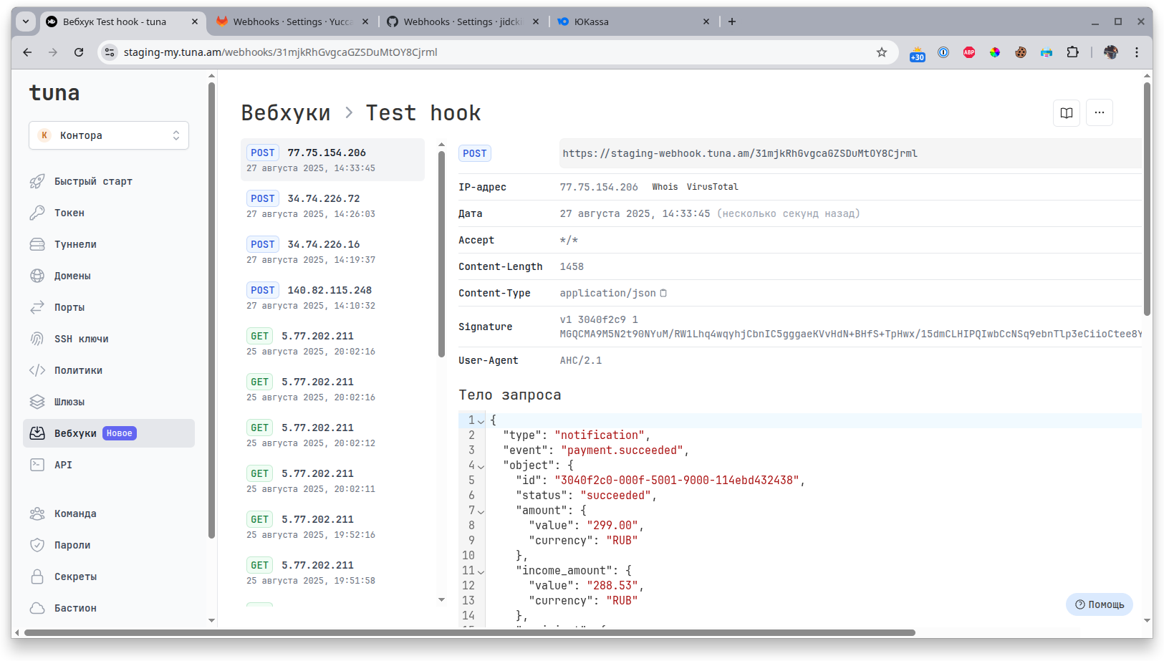Switch to ЮKassa tab
This screenshot has height=661, width=1164.
tap(633, 21)
